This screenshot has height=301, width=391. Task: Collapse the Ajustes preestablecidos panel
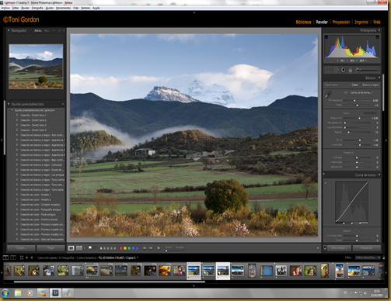click(9, 104)
